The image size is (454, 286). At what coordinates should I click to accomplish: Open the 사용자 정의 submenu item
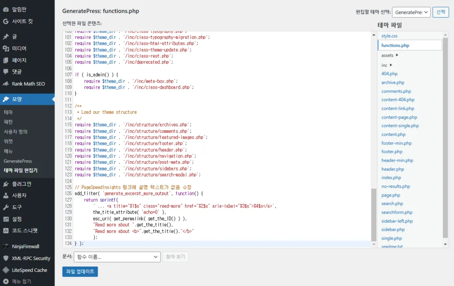tap(16, 131)
